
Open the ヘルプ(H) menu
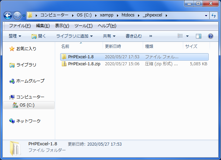(x=107, y=26)
